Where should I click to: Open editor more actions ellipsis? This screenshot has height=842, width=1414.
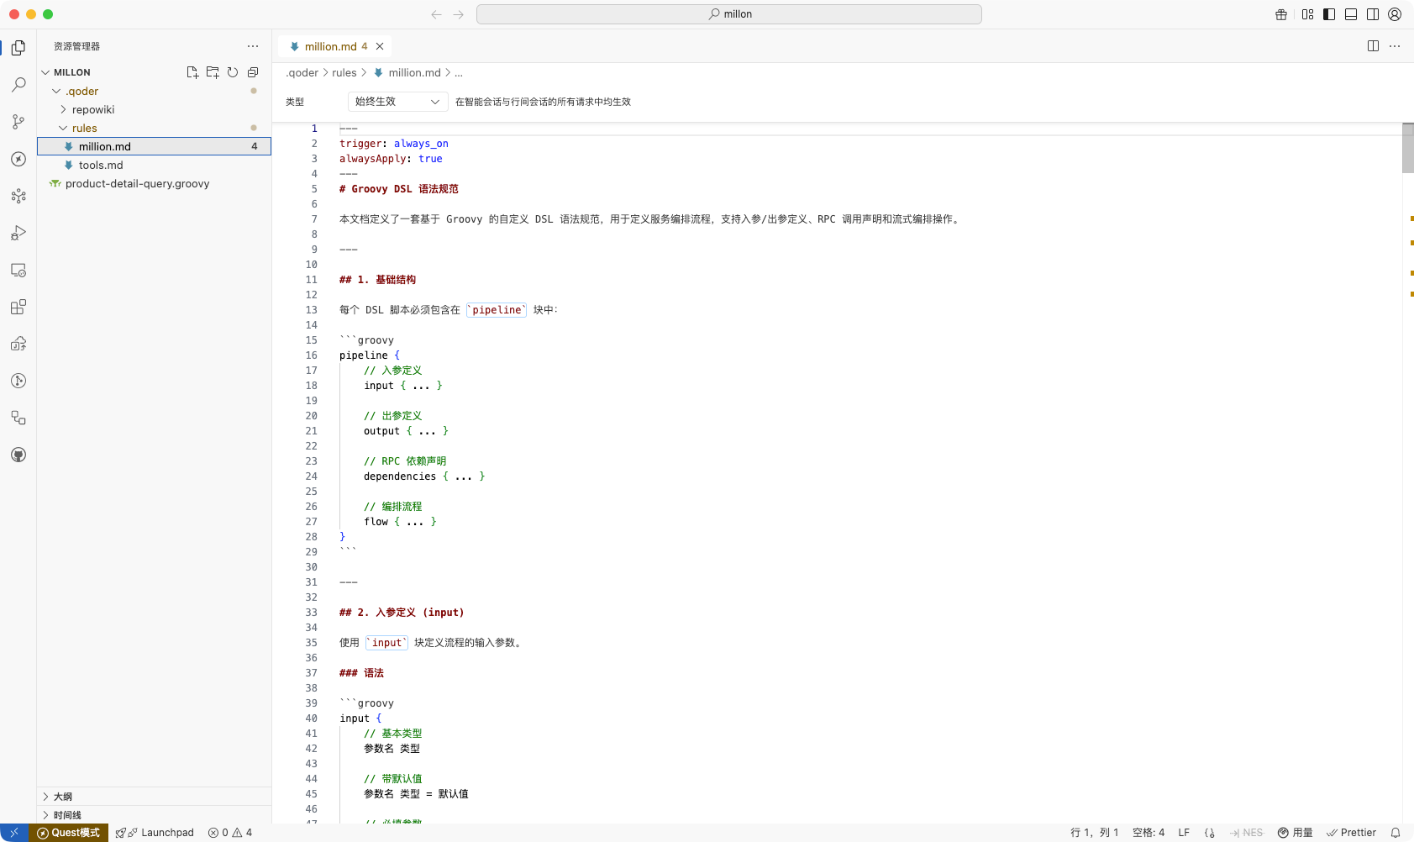pyautogui.click(x=1395, y=46)
